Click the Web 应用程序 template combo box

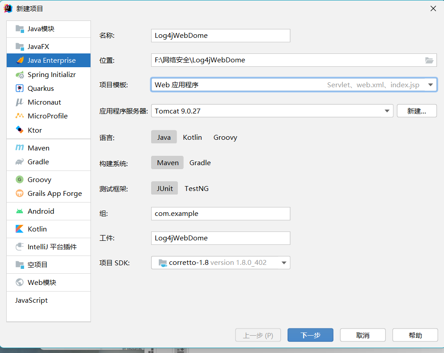(294, 85)
